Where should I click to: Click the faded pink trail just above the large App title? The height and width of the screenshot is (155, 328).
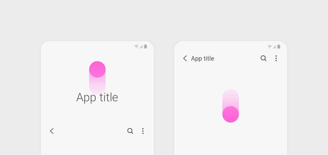coord(97,86)
